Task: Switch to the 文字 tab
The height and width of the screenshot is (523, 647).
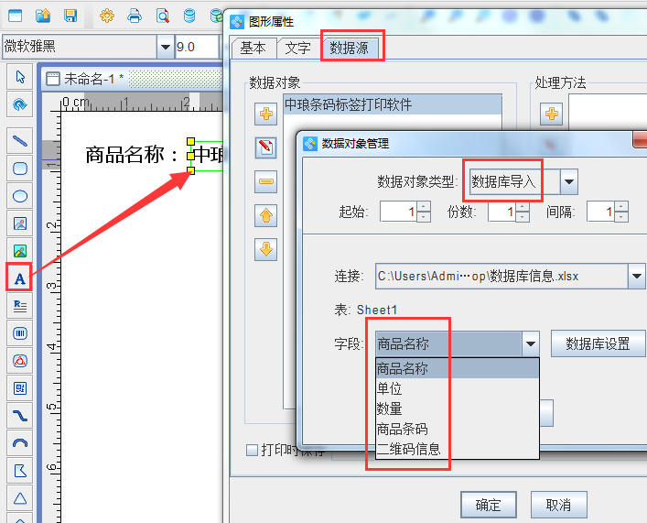Action: (297, 48)
